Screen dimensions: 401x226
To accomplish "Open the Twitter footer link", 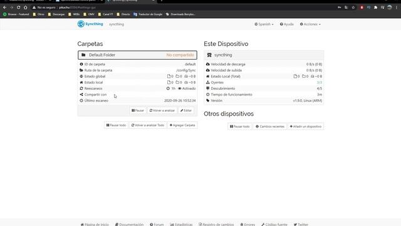I will click(301, 225).
